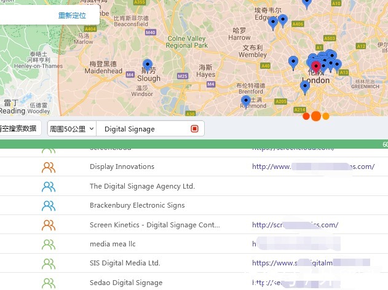Image resolution: width=388 pixels, height=290 pixels.
Task: Click green people icon for Sedao Digital Signage
Action: (49, 283)
